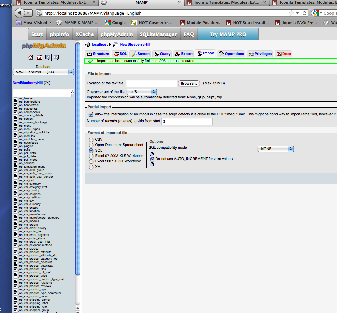337x313 pixels.
Task: Click the NewBlueberryHill (74) sidebar link
Action: click(x=31, y=83)
